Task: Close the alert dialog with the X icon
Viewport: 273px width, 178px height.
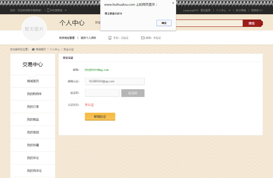Action: point(173,3)
